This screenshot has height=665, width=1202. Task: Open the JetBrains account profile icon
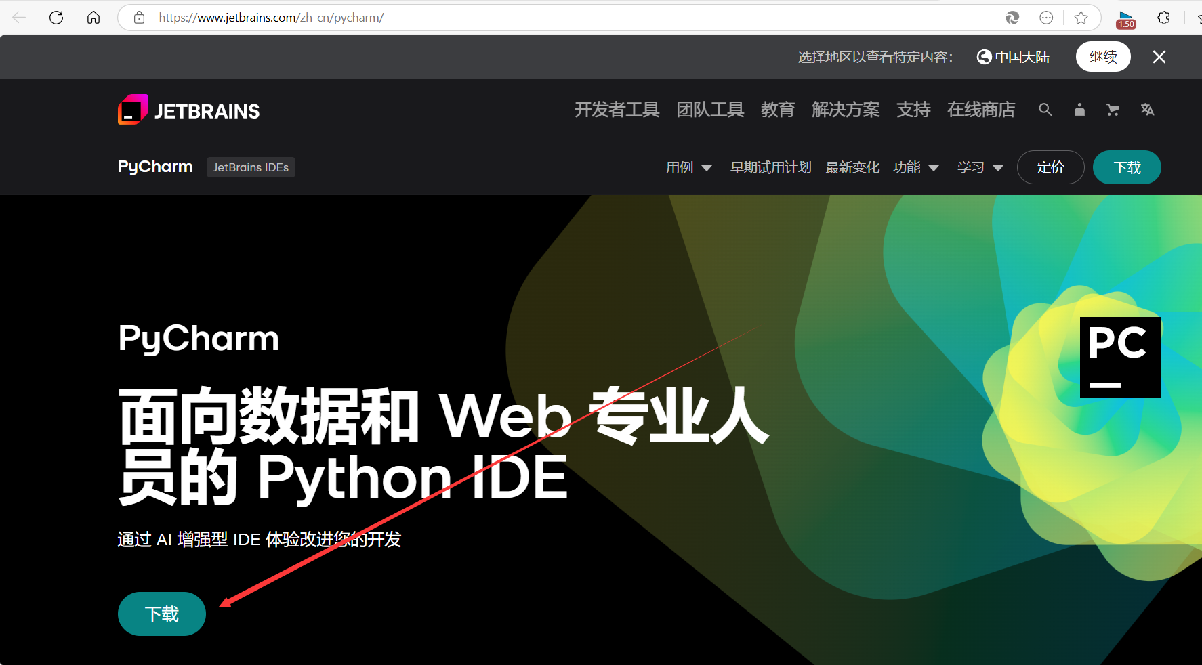1079,110
